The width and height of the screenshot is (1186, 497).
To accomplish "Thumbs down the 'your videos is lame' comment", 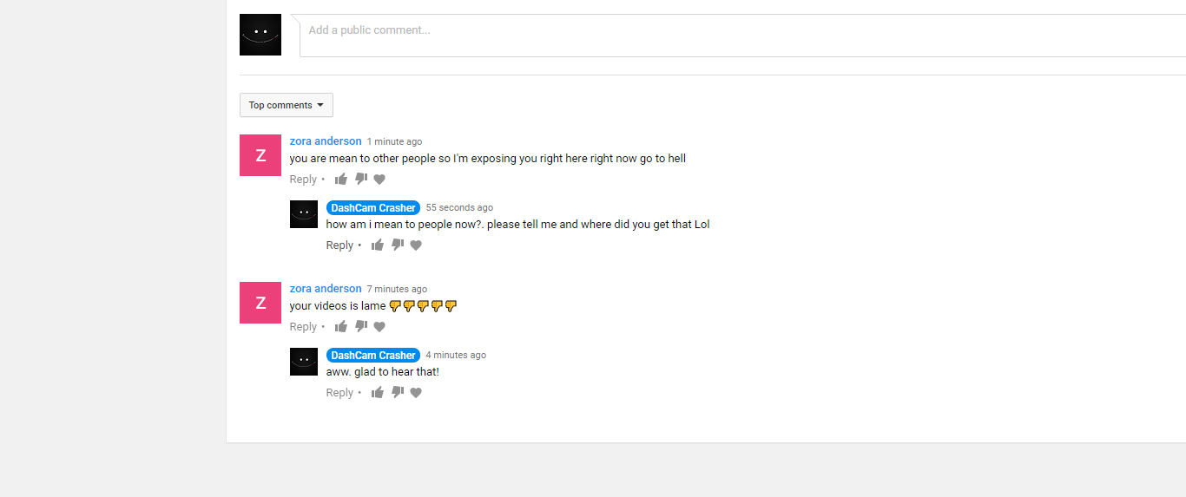I will pos(361,327).
